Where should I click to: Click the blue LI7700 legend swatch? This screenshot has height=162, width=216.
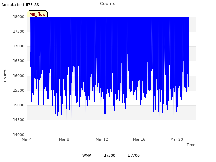123,156
